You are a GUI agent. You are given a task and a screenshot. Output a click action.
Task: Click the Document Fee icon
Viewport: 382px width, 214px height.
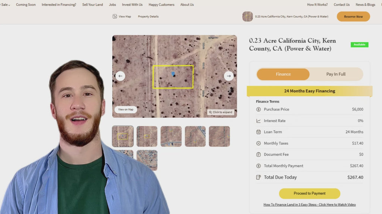pos(259,155)
